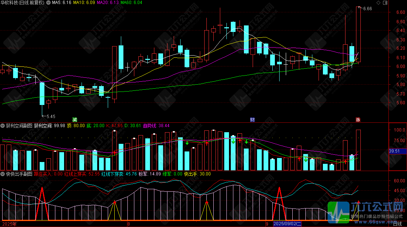Click the red 涨 info marker
The width and height of the screenshot is (407, 227).
(358, 119)
